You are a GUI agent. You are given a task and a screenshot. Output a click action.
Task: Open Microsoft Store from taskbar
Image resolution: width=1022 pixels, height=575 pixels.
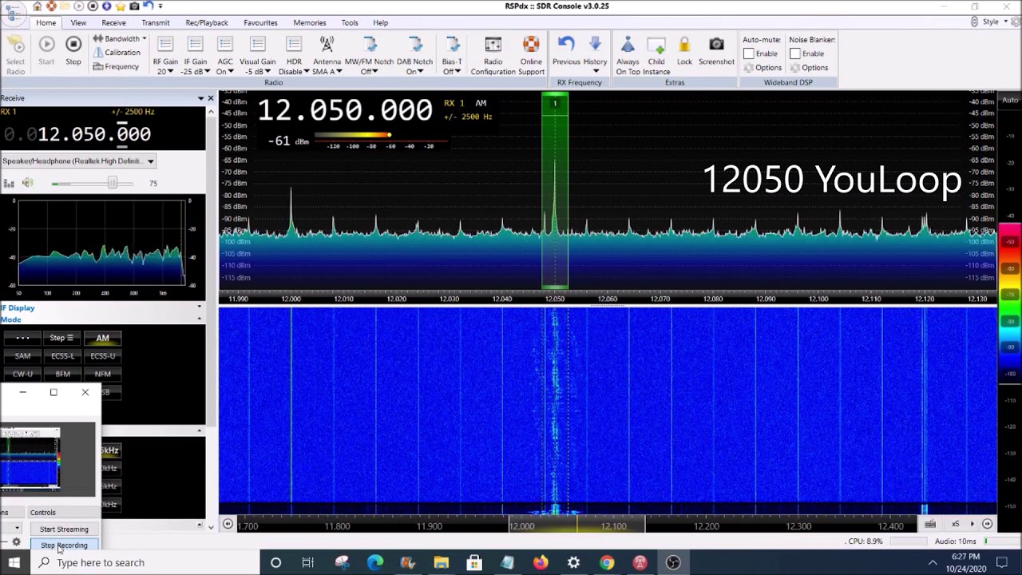point(474,563)
